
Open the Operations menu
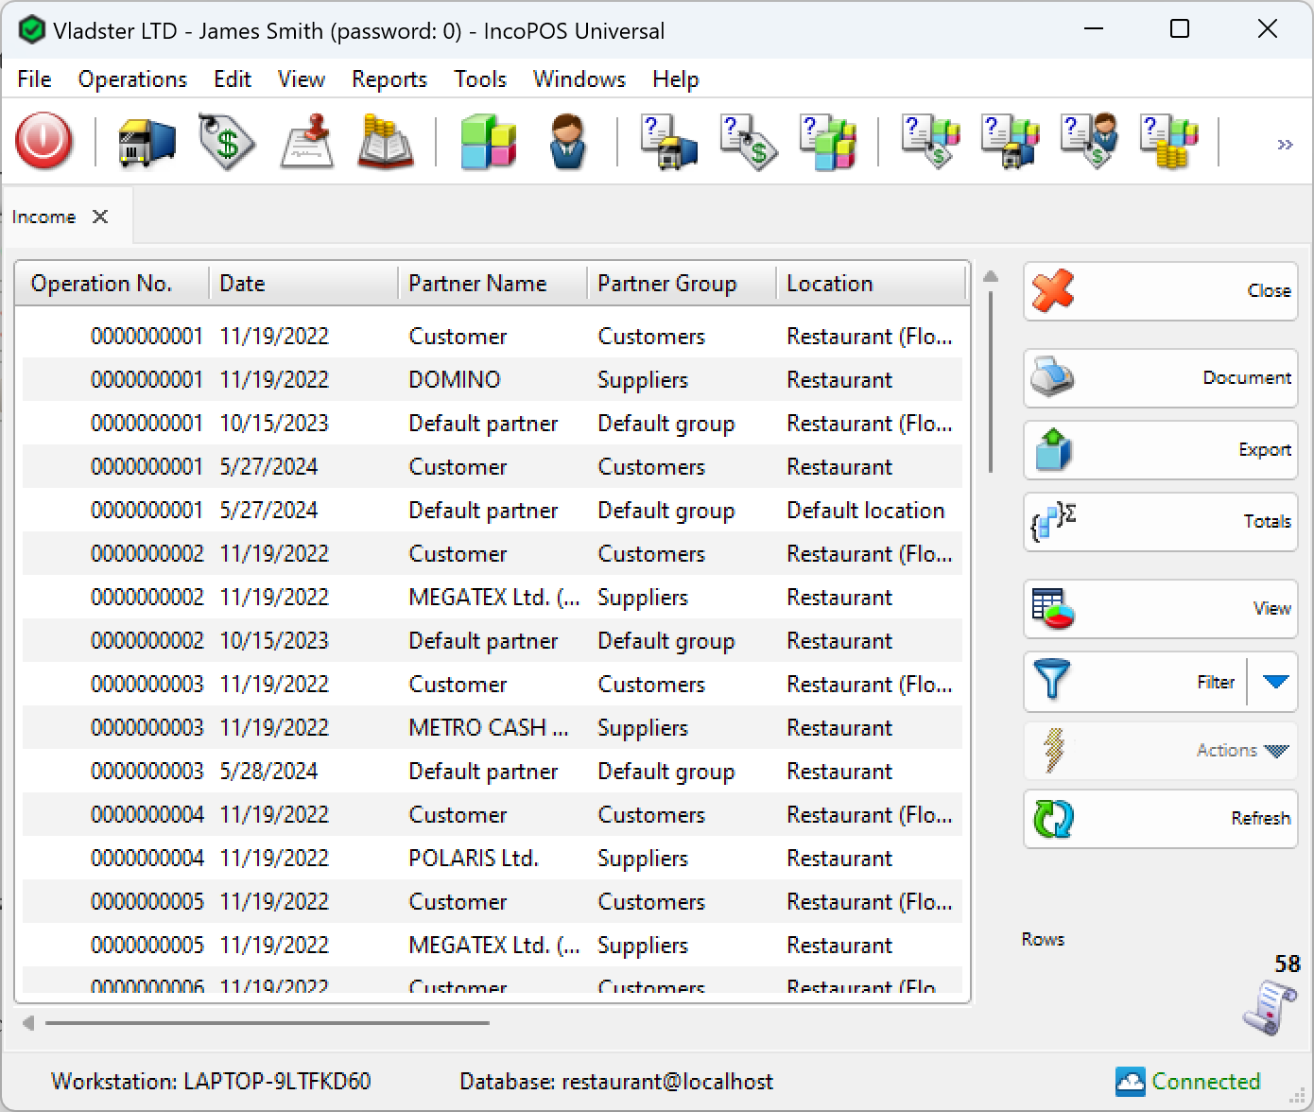click(x=132, y=79)
